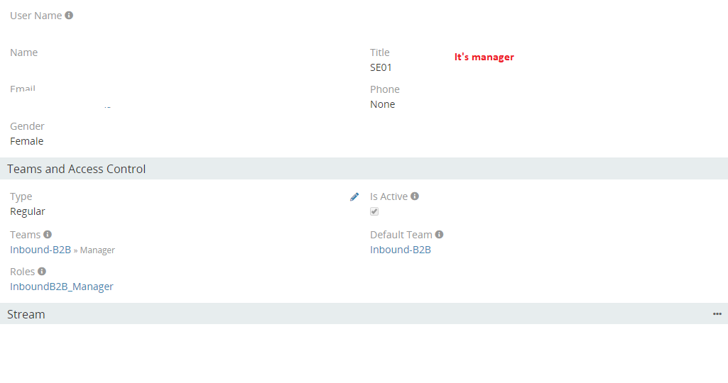This screenshot has width=728, height=383.
Task: Click the Phone value None
Action: [x=383, y=104]
